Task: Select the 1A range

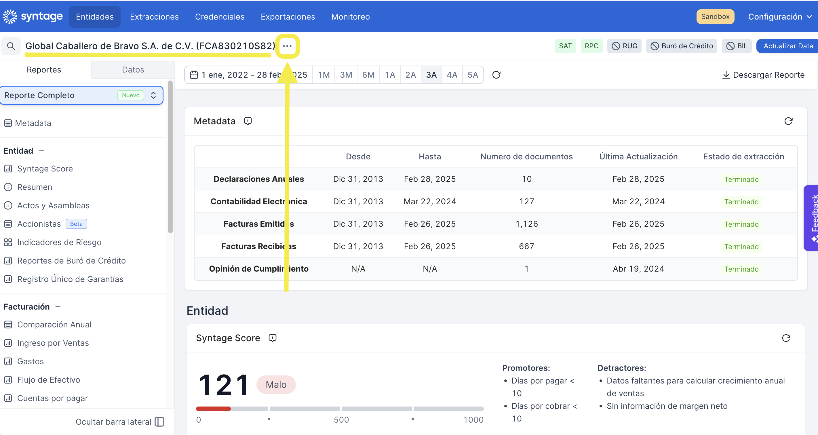Action: pyautogui.click(x=390, y=75)
